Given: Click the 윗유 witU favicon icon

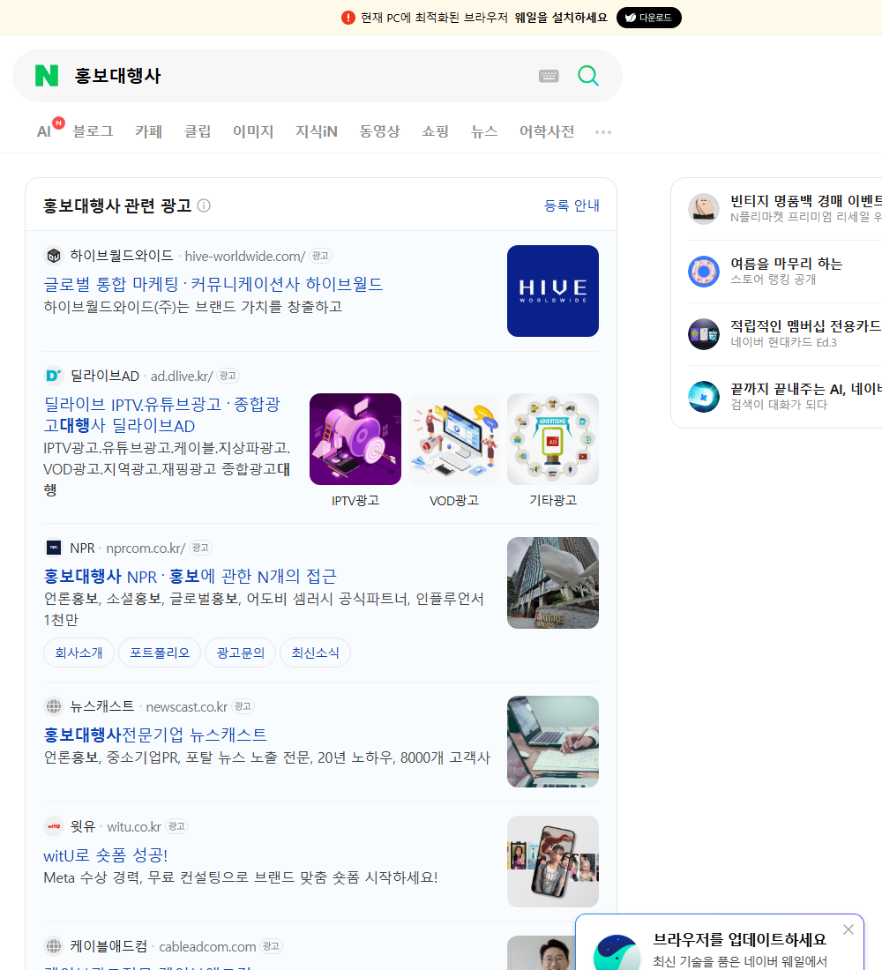Looking at the screenshot, I should click(54, 826).
